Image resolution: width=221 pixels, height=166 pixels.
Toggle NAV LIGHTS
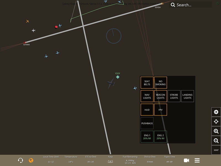[x=147, y=96]
